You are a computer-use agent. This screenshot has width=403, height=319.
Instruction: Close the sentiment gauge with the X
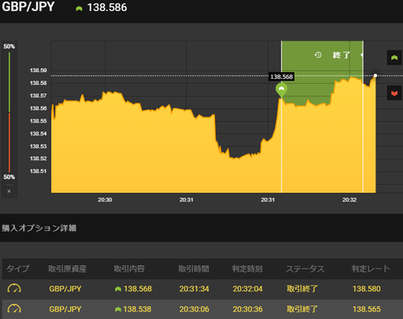[x=9, y=191]
